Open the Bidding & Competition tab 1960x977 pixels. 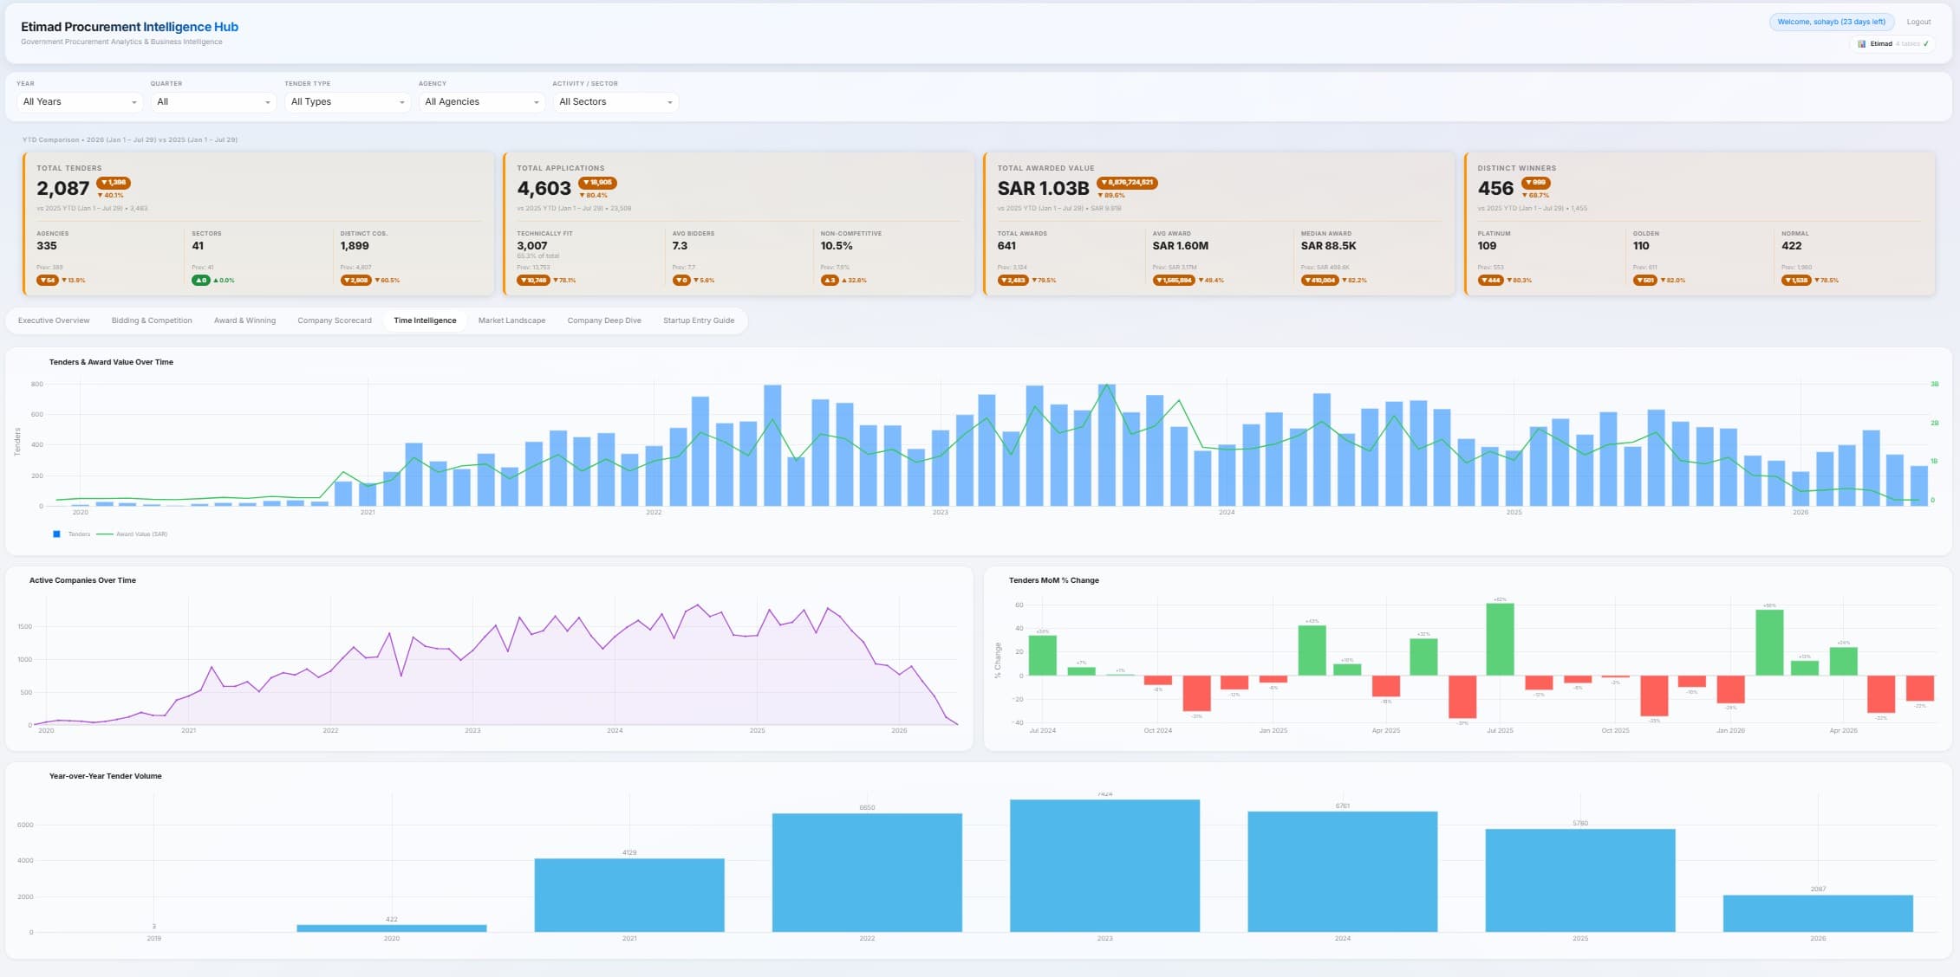tap(152, 320)
